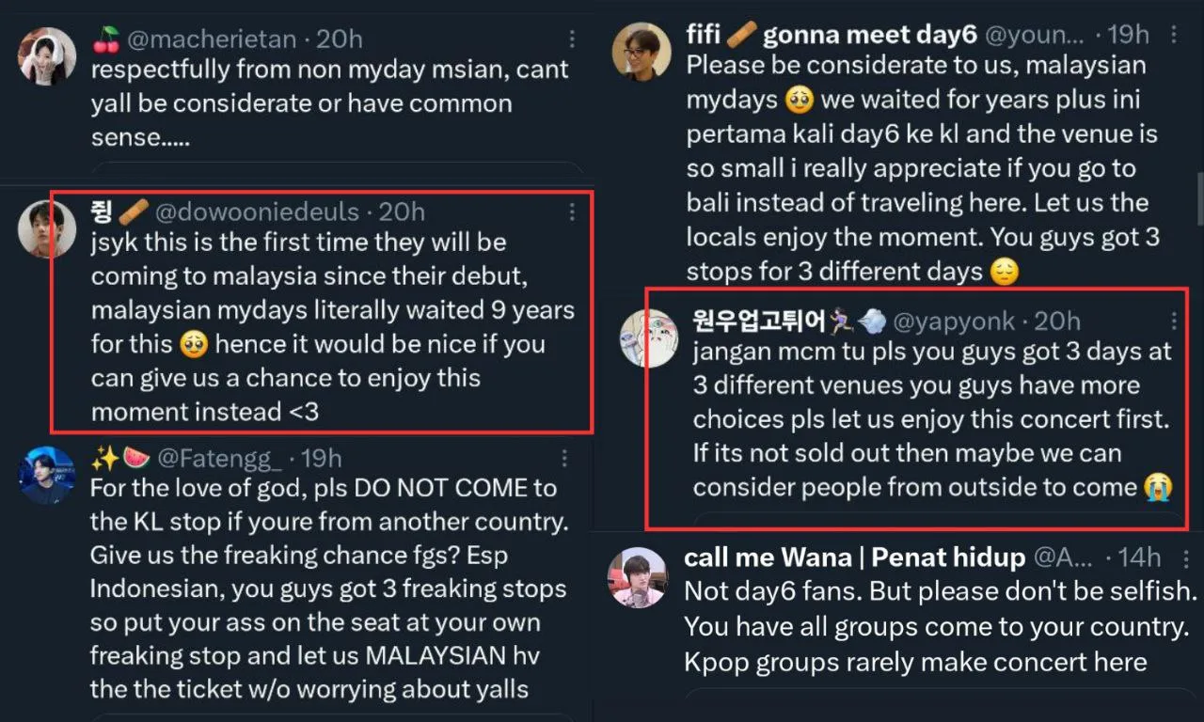Open more options on @macherietan's tweet
This screenshot has width=1204, height=722.
(x=573, y=39)
